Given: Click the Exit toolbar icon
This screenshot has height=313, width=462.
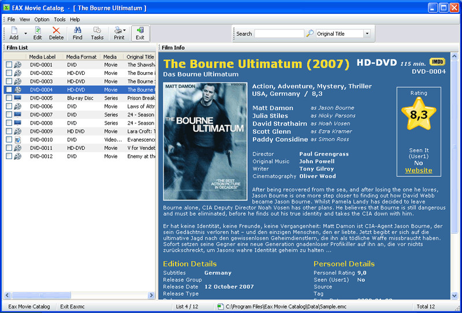Looking at the screenshot, I should click(140, 33).
